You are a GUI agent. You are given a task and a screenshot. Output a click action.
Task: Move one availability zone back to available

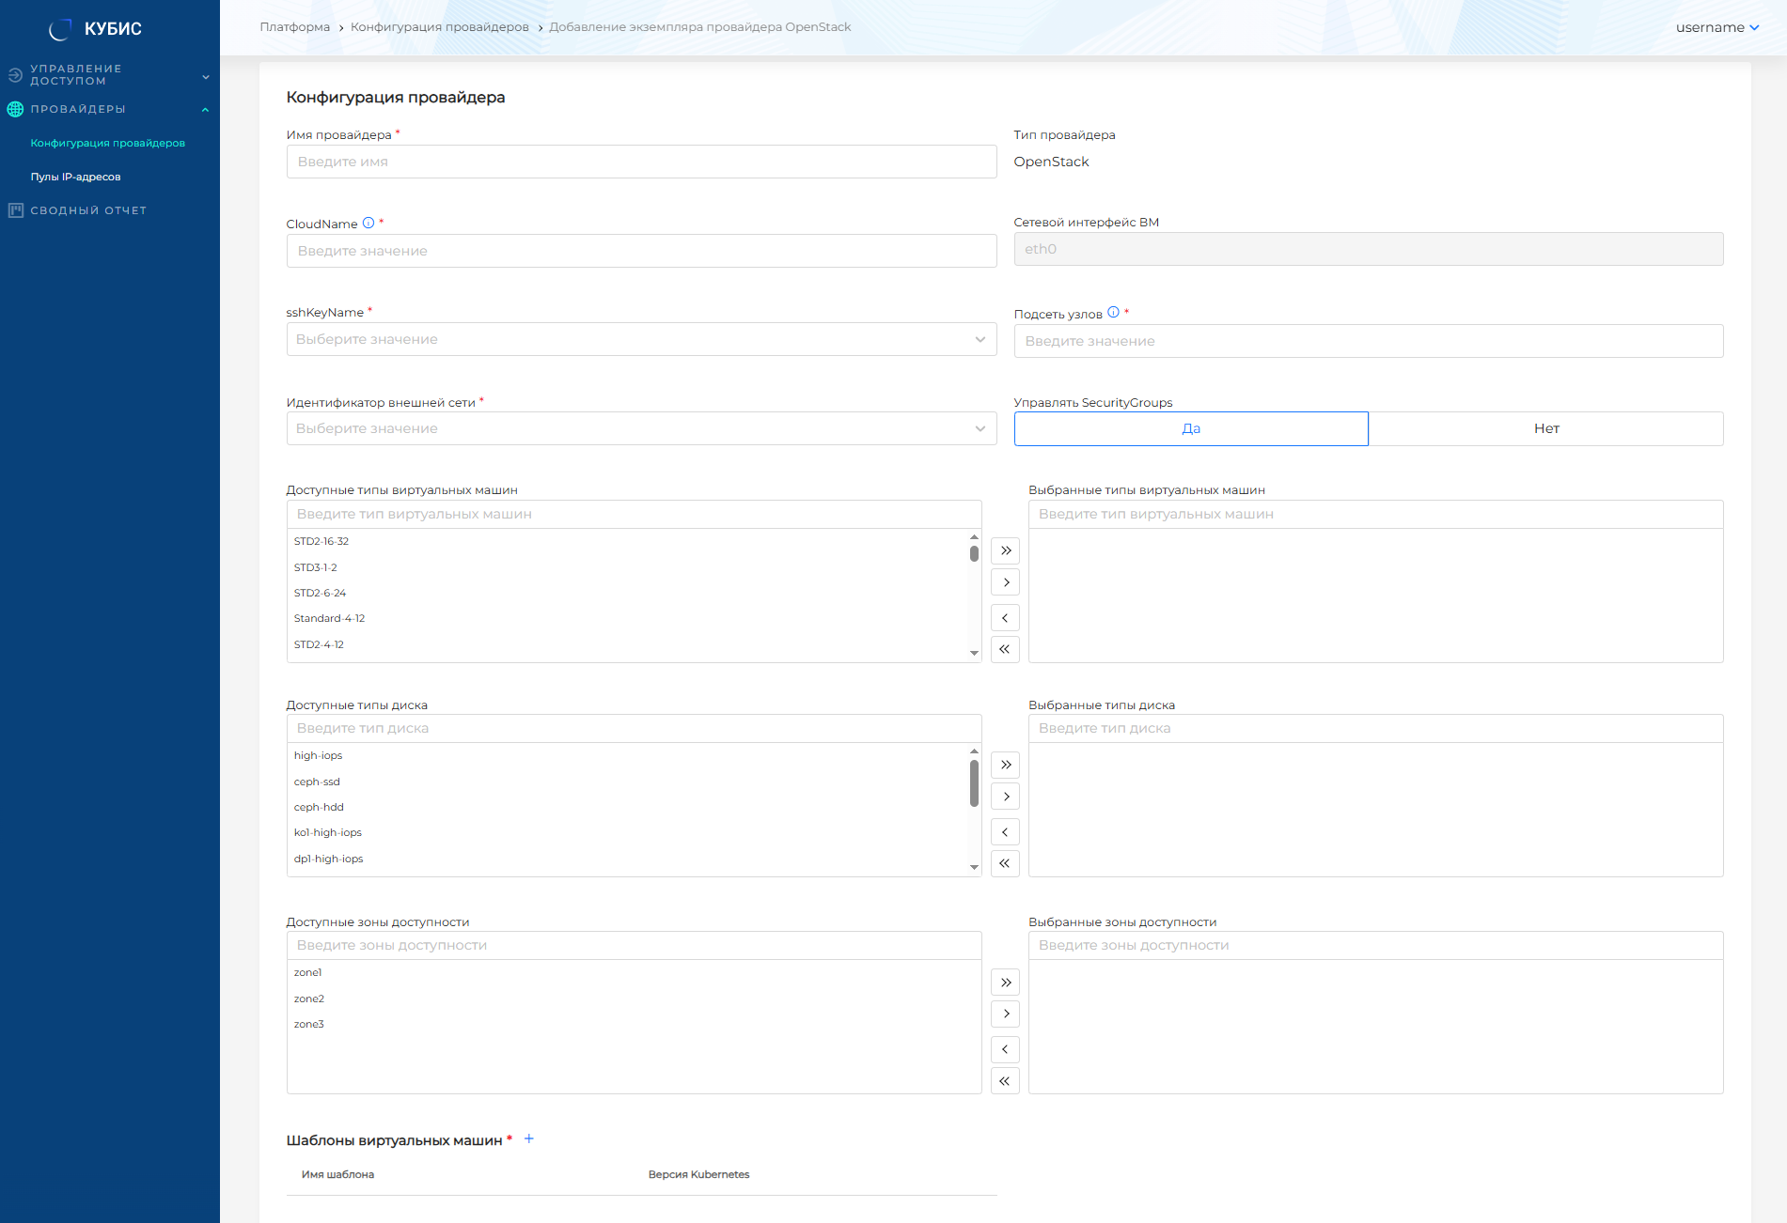coord(1005,1049)
